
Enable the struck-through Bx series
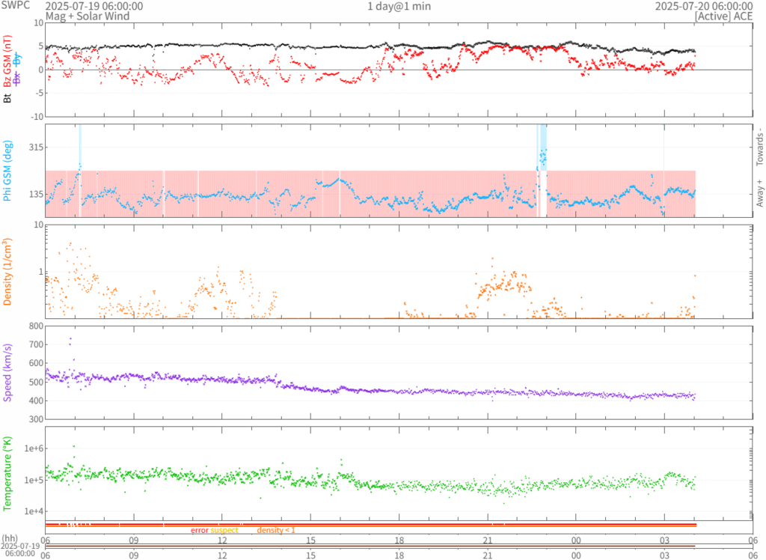17,79
